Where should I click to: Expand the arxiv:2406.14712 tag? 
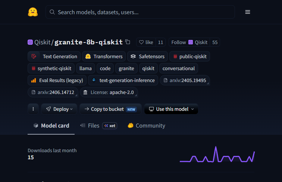53,92
